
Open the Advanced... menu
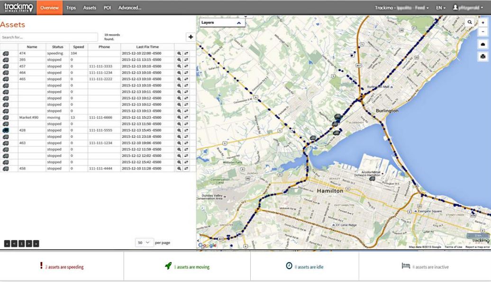pos(130,8)
